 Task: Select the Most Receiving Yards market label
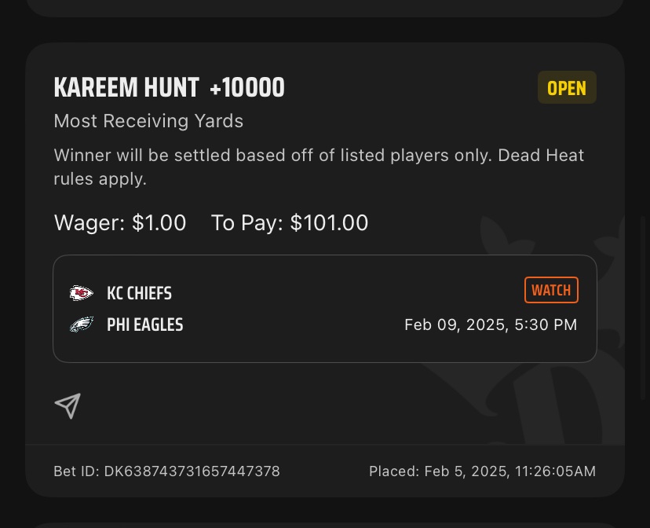tap(148, 121)
